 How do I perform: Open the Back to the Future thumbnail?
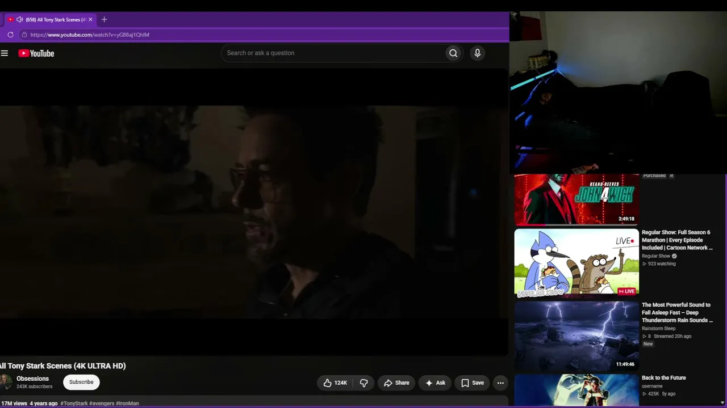(576, 390)
